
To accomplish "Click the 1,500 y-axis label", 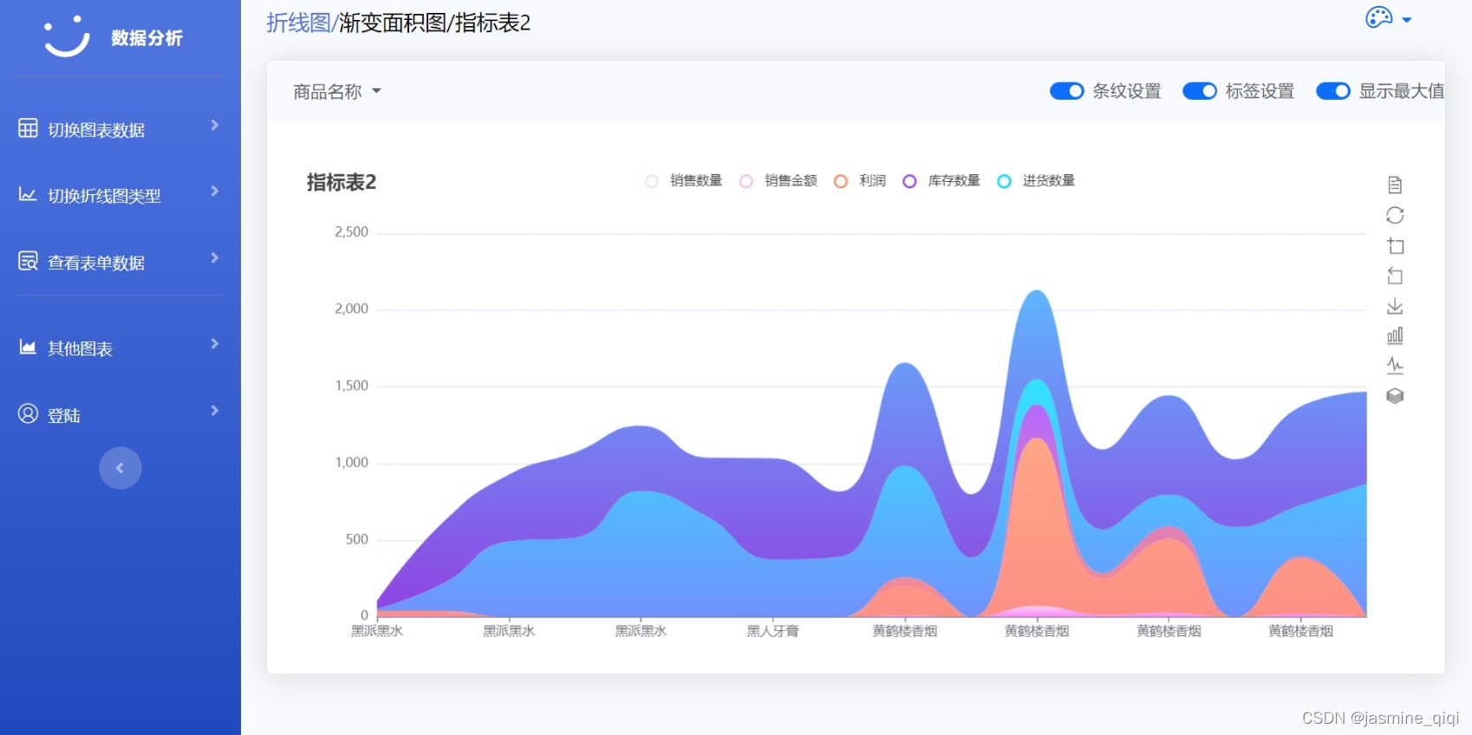I will (351, 385).
